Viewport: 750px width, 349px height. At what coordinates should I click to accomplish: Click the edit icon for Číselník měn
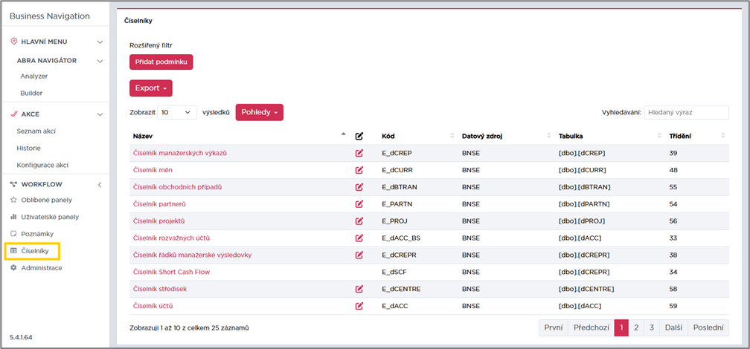(x=359, y=170)
